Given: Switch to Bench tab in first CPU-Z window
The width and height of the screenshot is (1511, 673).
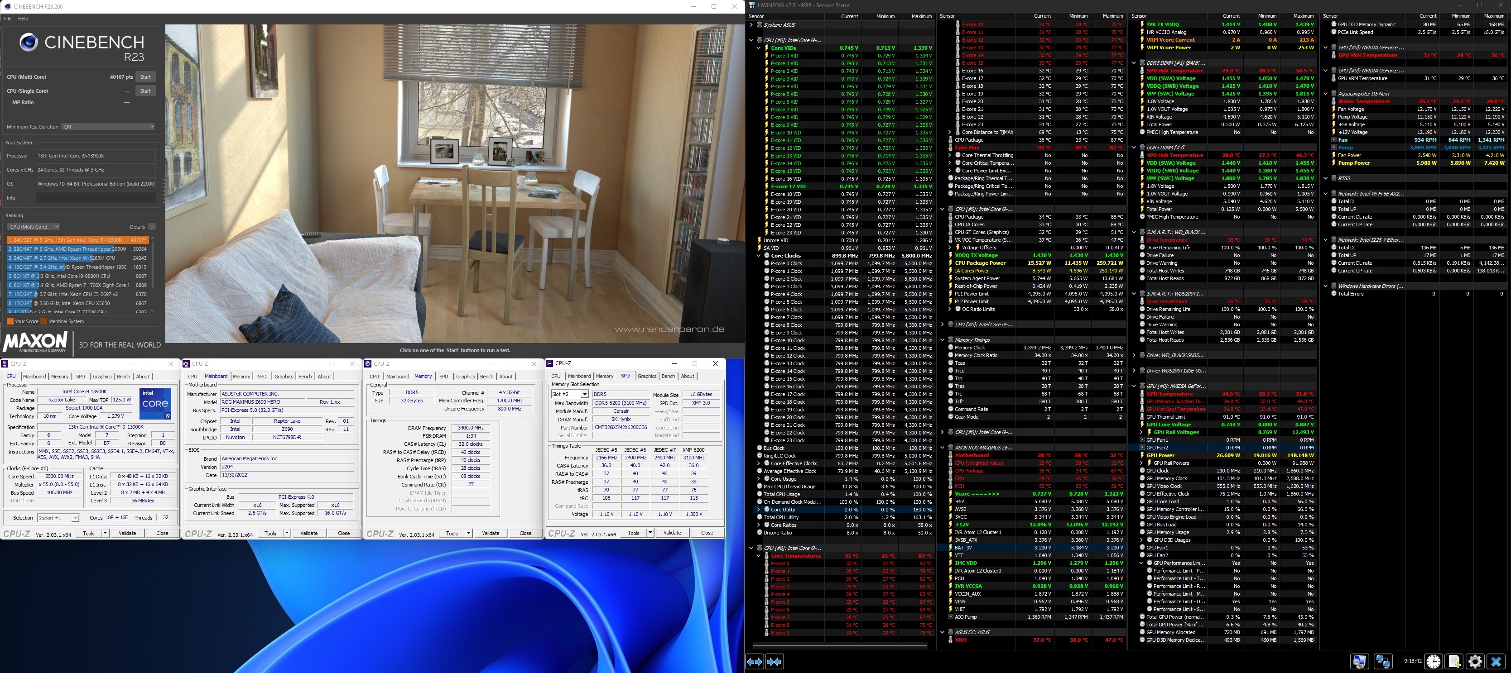Looking at the screenshot, I should pyautogui.click(x=123, y=377).
